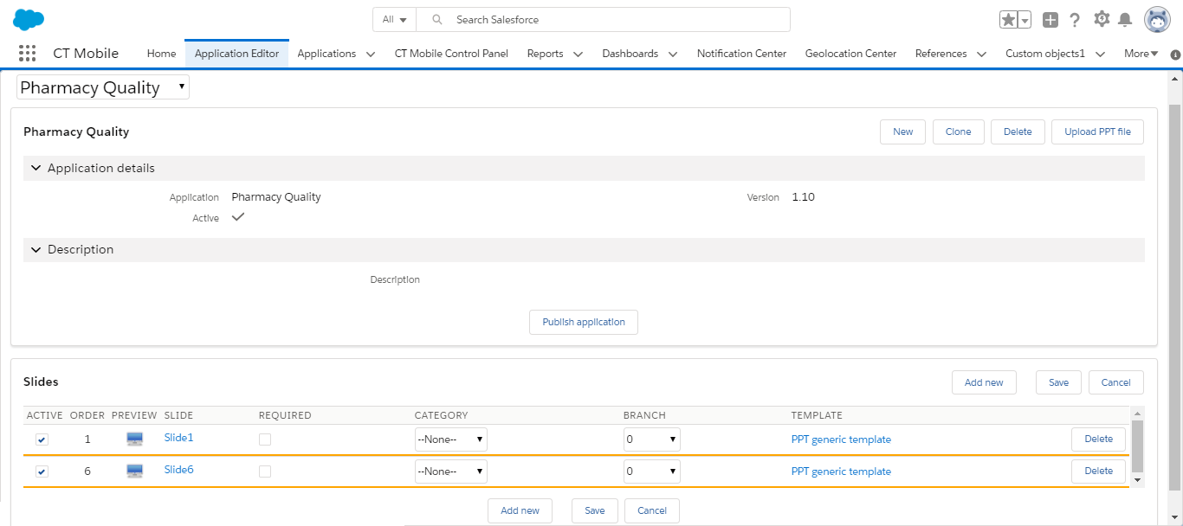Open the CT Mobile Control Panel tab
1183x526 pixels.
[x=451, y=53]
